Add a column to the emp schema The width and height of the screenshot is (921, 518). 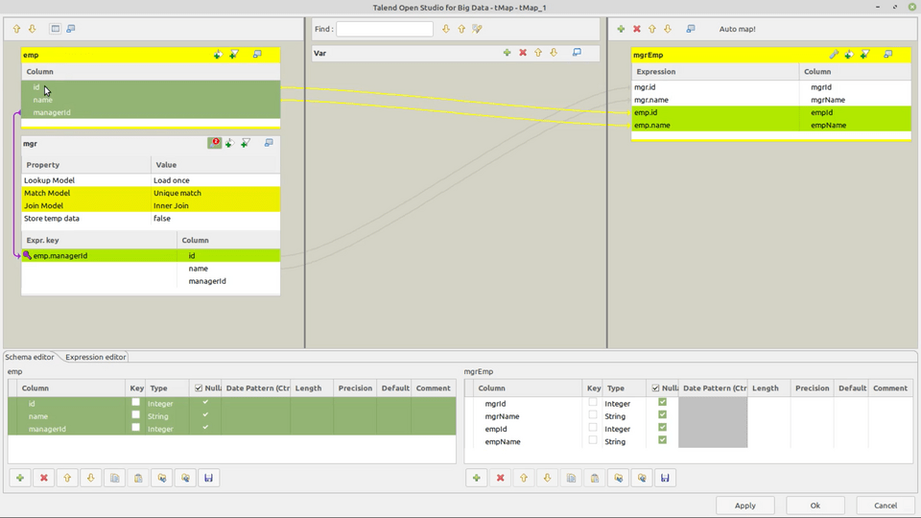pyautogui.click(x=20, y=478)
